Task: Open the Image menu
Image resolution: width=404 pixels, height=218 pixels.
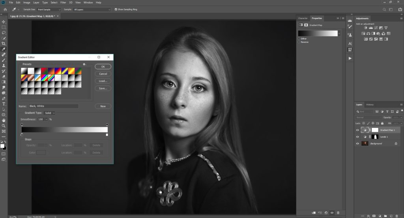Action: (27, 3)
